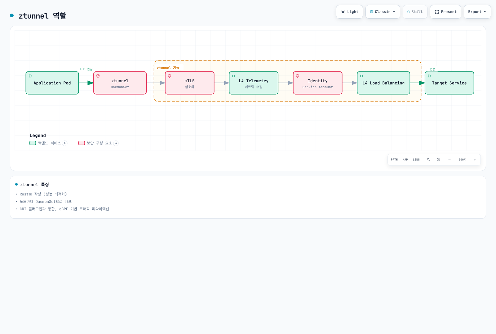Click the 100% zoom level indicator
Viewport: 496px width, 334px height.
pyautogui.click(x=462, y=160)
